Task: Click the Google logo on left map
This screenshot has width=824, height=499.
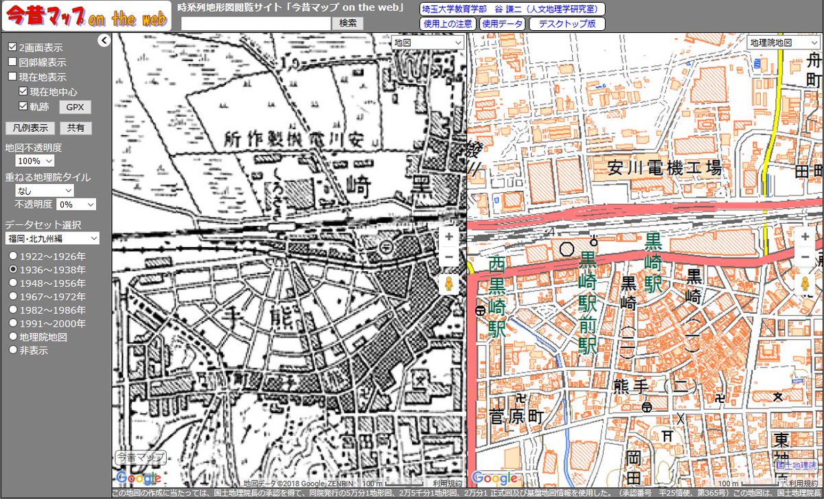Action: (139, 478)
